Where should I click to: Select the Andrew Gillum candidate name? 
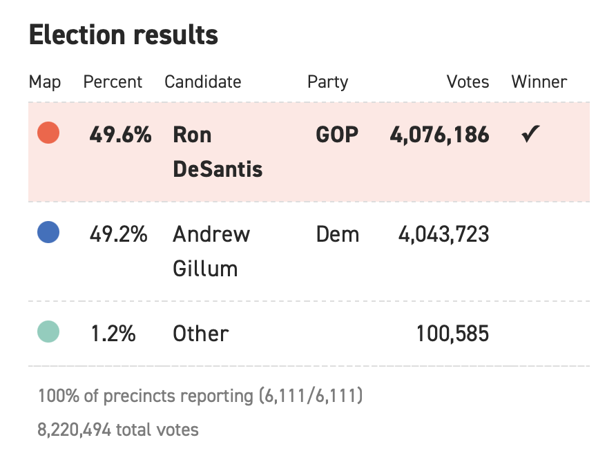211,251
